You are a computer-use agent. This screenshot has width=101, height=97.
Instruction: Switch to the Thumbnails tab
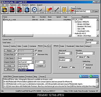70,46
